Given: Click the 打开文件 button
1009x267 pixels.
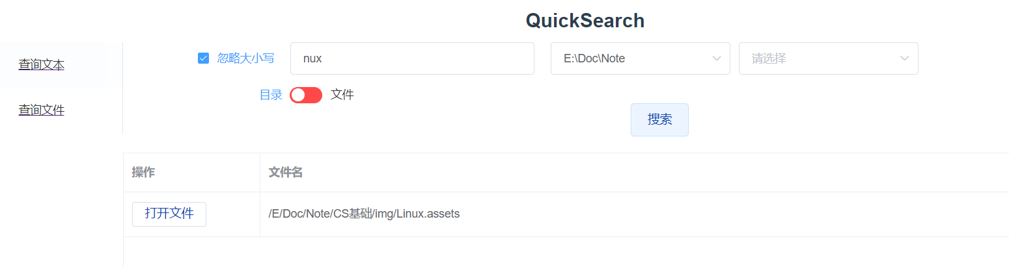Looking at the screenshot, I should point(169,214).
